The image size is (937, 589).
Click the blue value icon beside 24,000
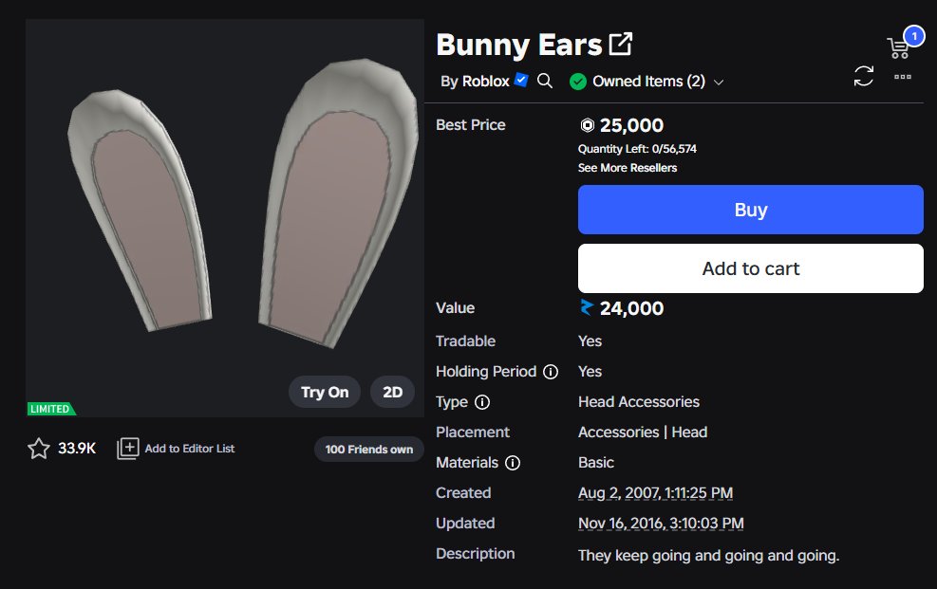587,307
